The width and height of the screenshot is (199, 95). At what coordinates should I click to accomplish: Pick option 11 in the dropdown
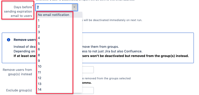[x=59, y=72]
